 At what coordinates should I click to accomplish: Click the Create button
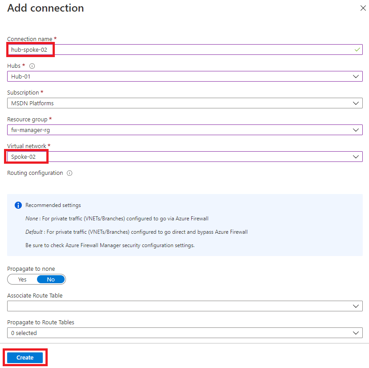tap(25, 357)
